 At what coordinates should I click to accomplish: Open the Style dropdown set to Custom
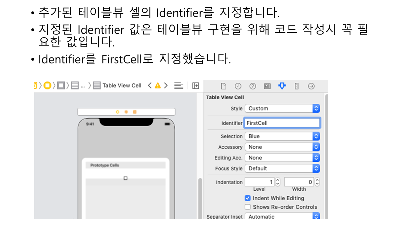tap(282, 108)
